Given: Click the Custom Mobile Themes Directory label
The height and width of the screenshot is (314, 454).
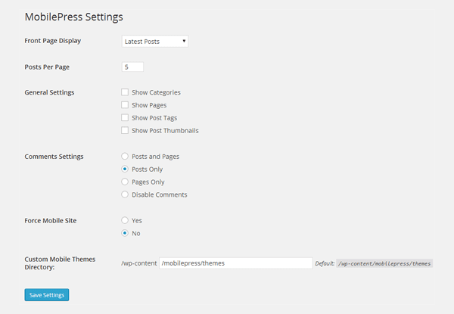Looking at the screenshot, I should (x=60, y=263).
